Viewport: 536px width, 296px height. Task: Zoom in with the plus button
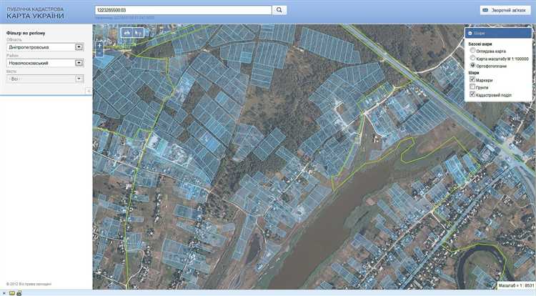pyautogui.click(x=100, y=44)
